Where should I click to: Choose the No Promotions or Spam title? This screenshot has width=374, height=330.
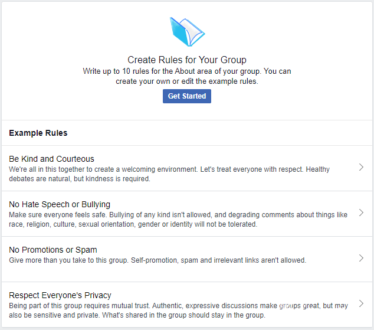point(53,250)
